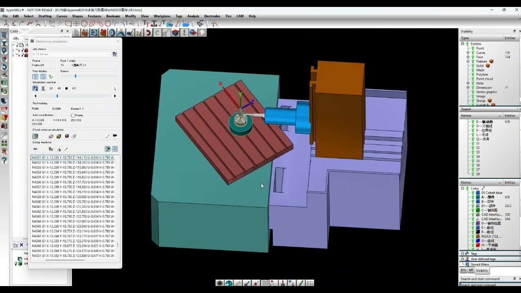Click first Stock removal simulation icon
This screenshot has height=293, width=521.
click(x=35, y=136)
